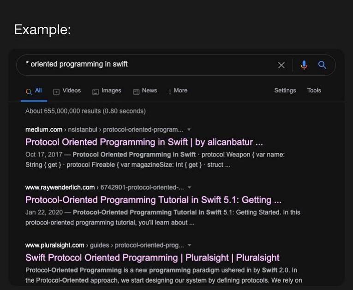Switch to the Videos tab
353x290 pixels.
67,91
